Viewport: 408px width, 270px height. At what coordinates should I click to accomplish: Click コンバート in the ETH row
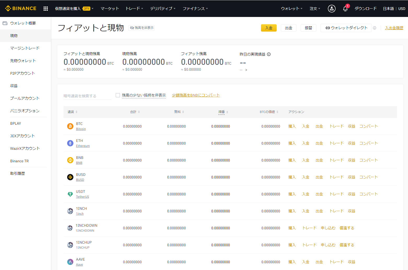[369, 143]
